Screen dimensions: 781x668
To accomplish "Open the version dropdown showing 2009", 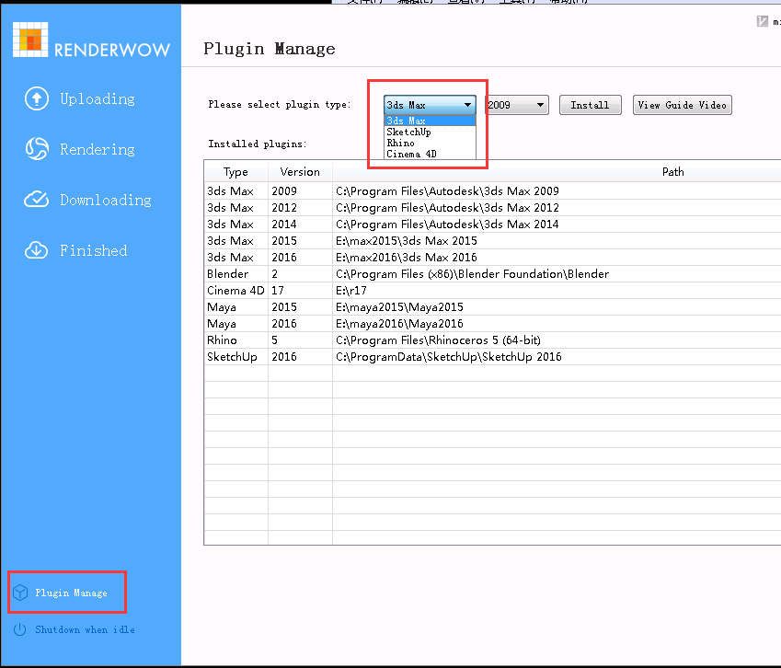I will (x=515, y=105).
